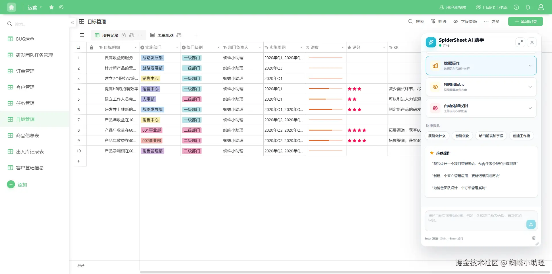
Task: Click the lock icon on 所有记录 tab
Action: pos(124,35)
